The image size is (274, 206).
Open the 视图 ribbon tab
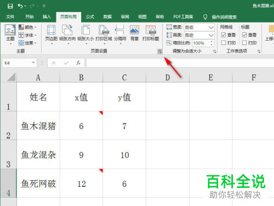pyautogui.click(x=142, y=17)
